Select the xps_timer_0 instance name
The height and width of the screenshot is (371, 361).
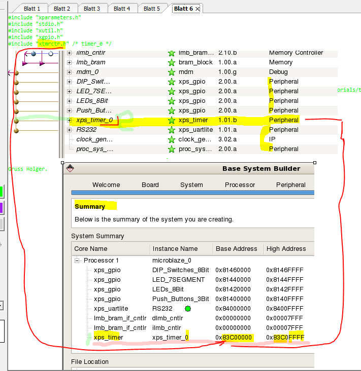(x=94, y=120)
